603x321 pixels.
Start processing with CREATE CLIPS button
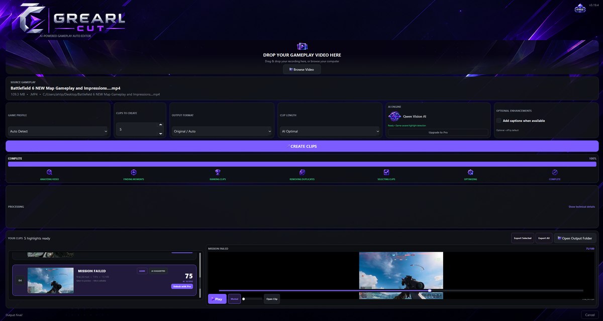[x=302, y=146]
